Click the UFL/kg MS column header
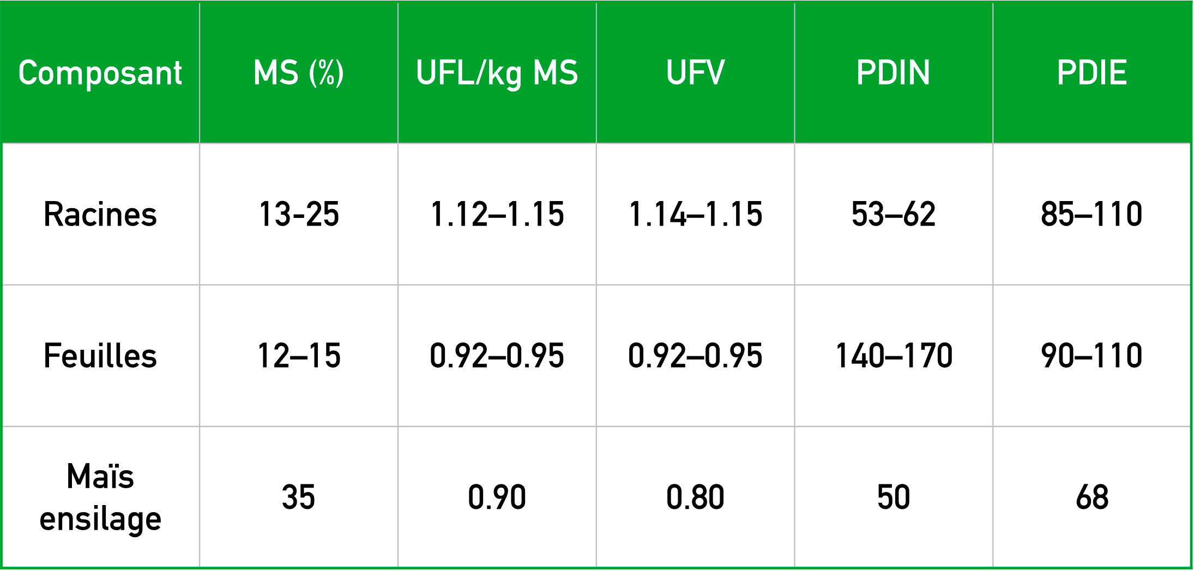The height and width of the screenshot is (571, 1194). click(497, 73)
